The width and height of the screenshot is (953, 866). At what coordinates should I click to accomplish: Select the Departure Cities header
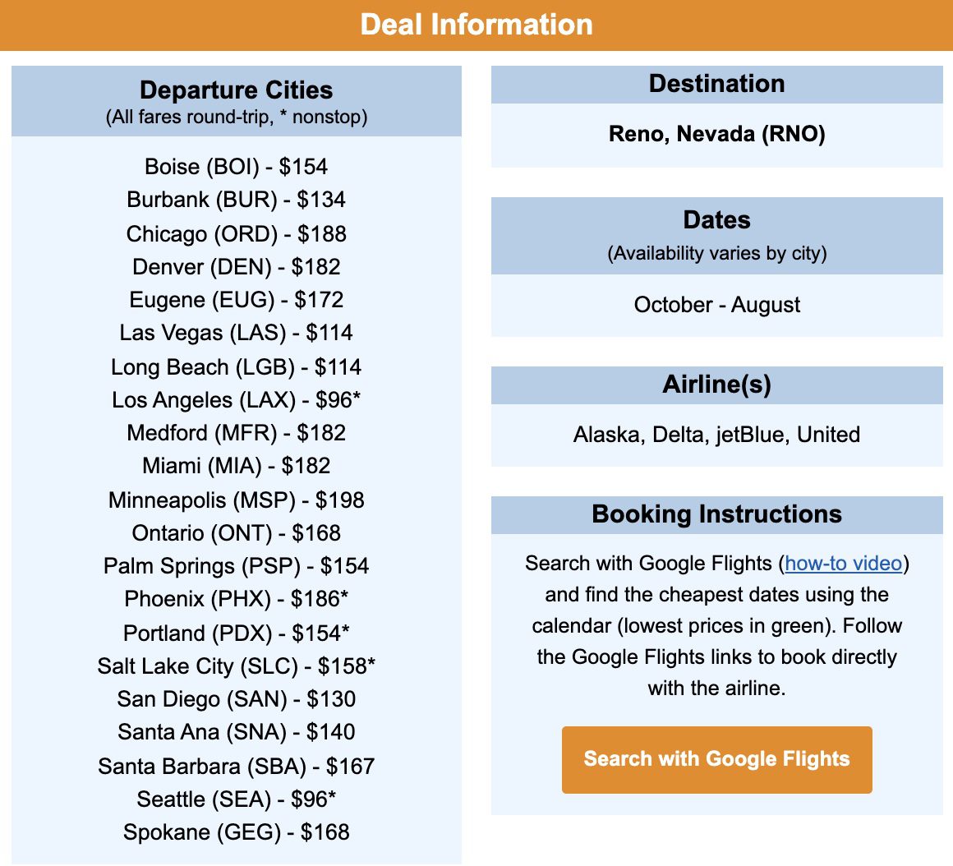[x=236, y=90]
